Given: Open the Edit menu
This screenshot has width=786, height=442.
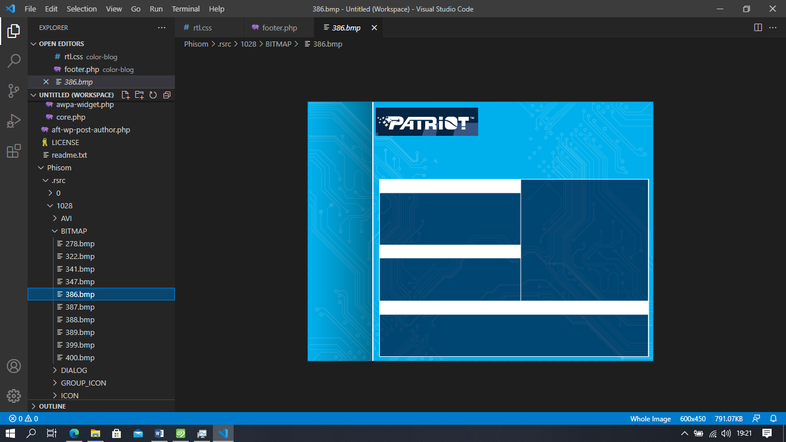Looking at the screenshot, I should [51, 9].
